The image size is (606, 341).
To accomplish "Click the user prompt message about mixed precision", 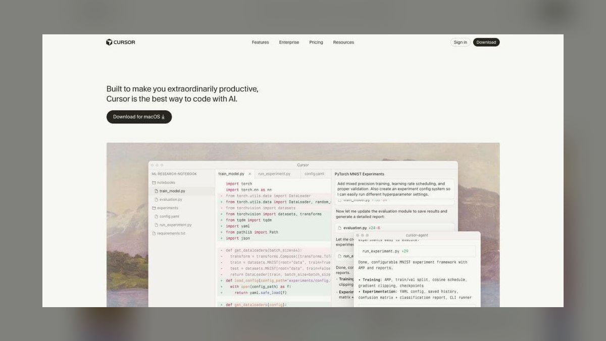I will click(x=394, y=189).
